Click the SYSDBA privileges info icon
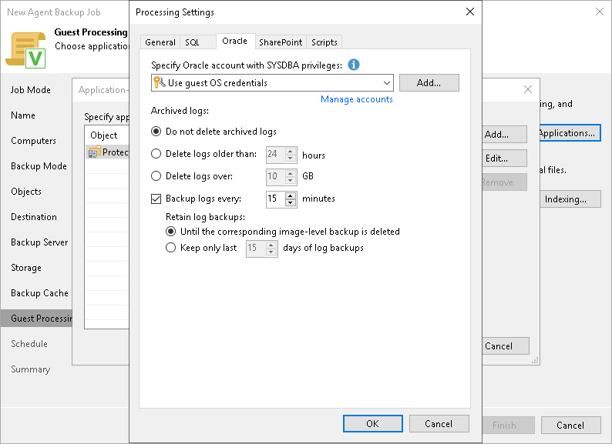 [x=354, y=65]
